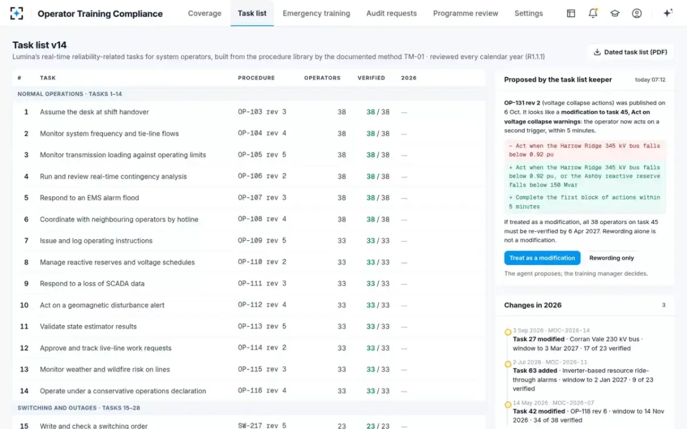The height and width of the screenshot is (429, 687).
Task: Open the layout panel icon in header
Action: tap(571, 13)
